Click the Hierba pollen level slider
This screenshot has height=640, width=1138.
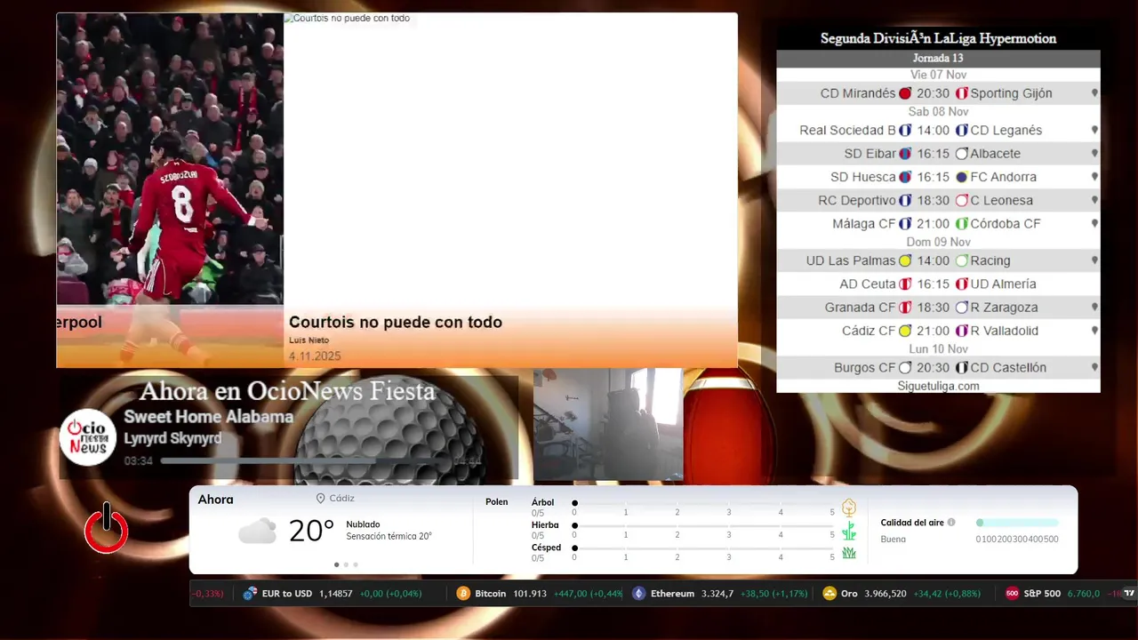pyautogui.click(x=703, y=526)
